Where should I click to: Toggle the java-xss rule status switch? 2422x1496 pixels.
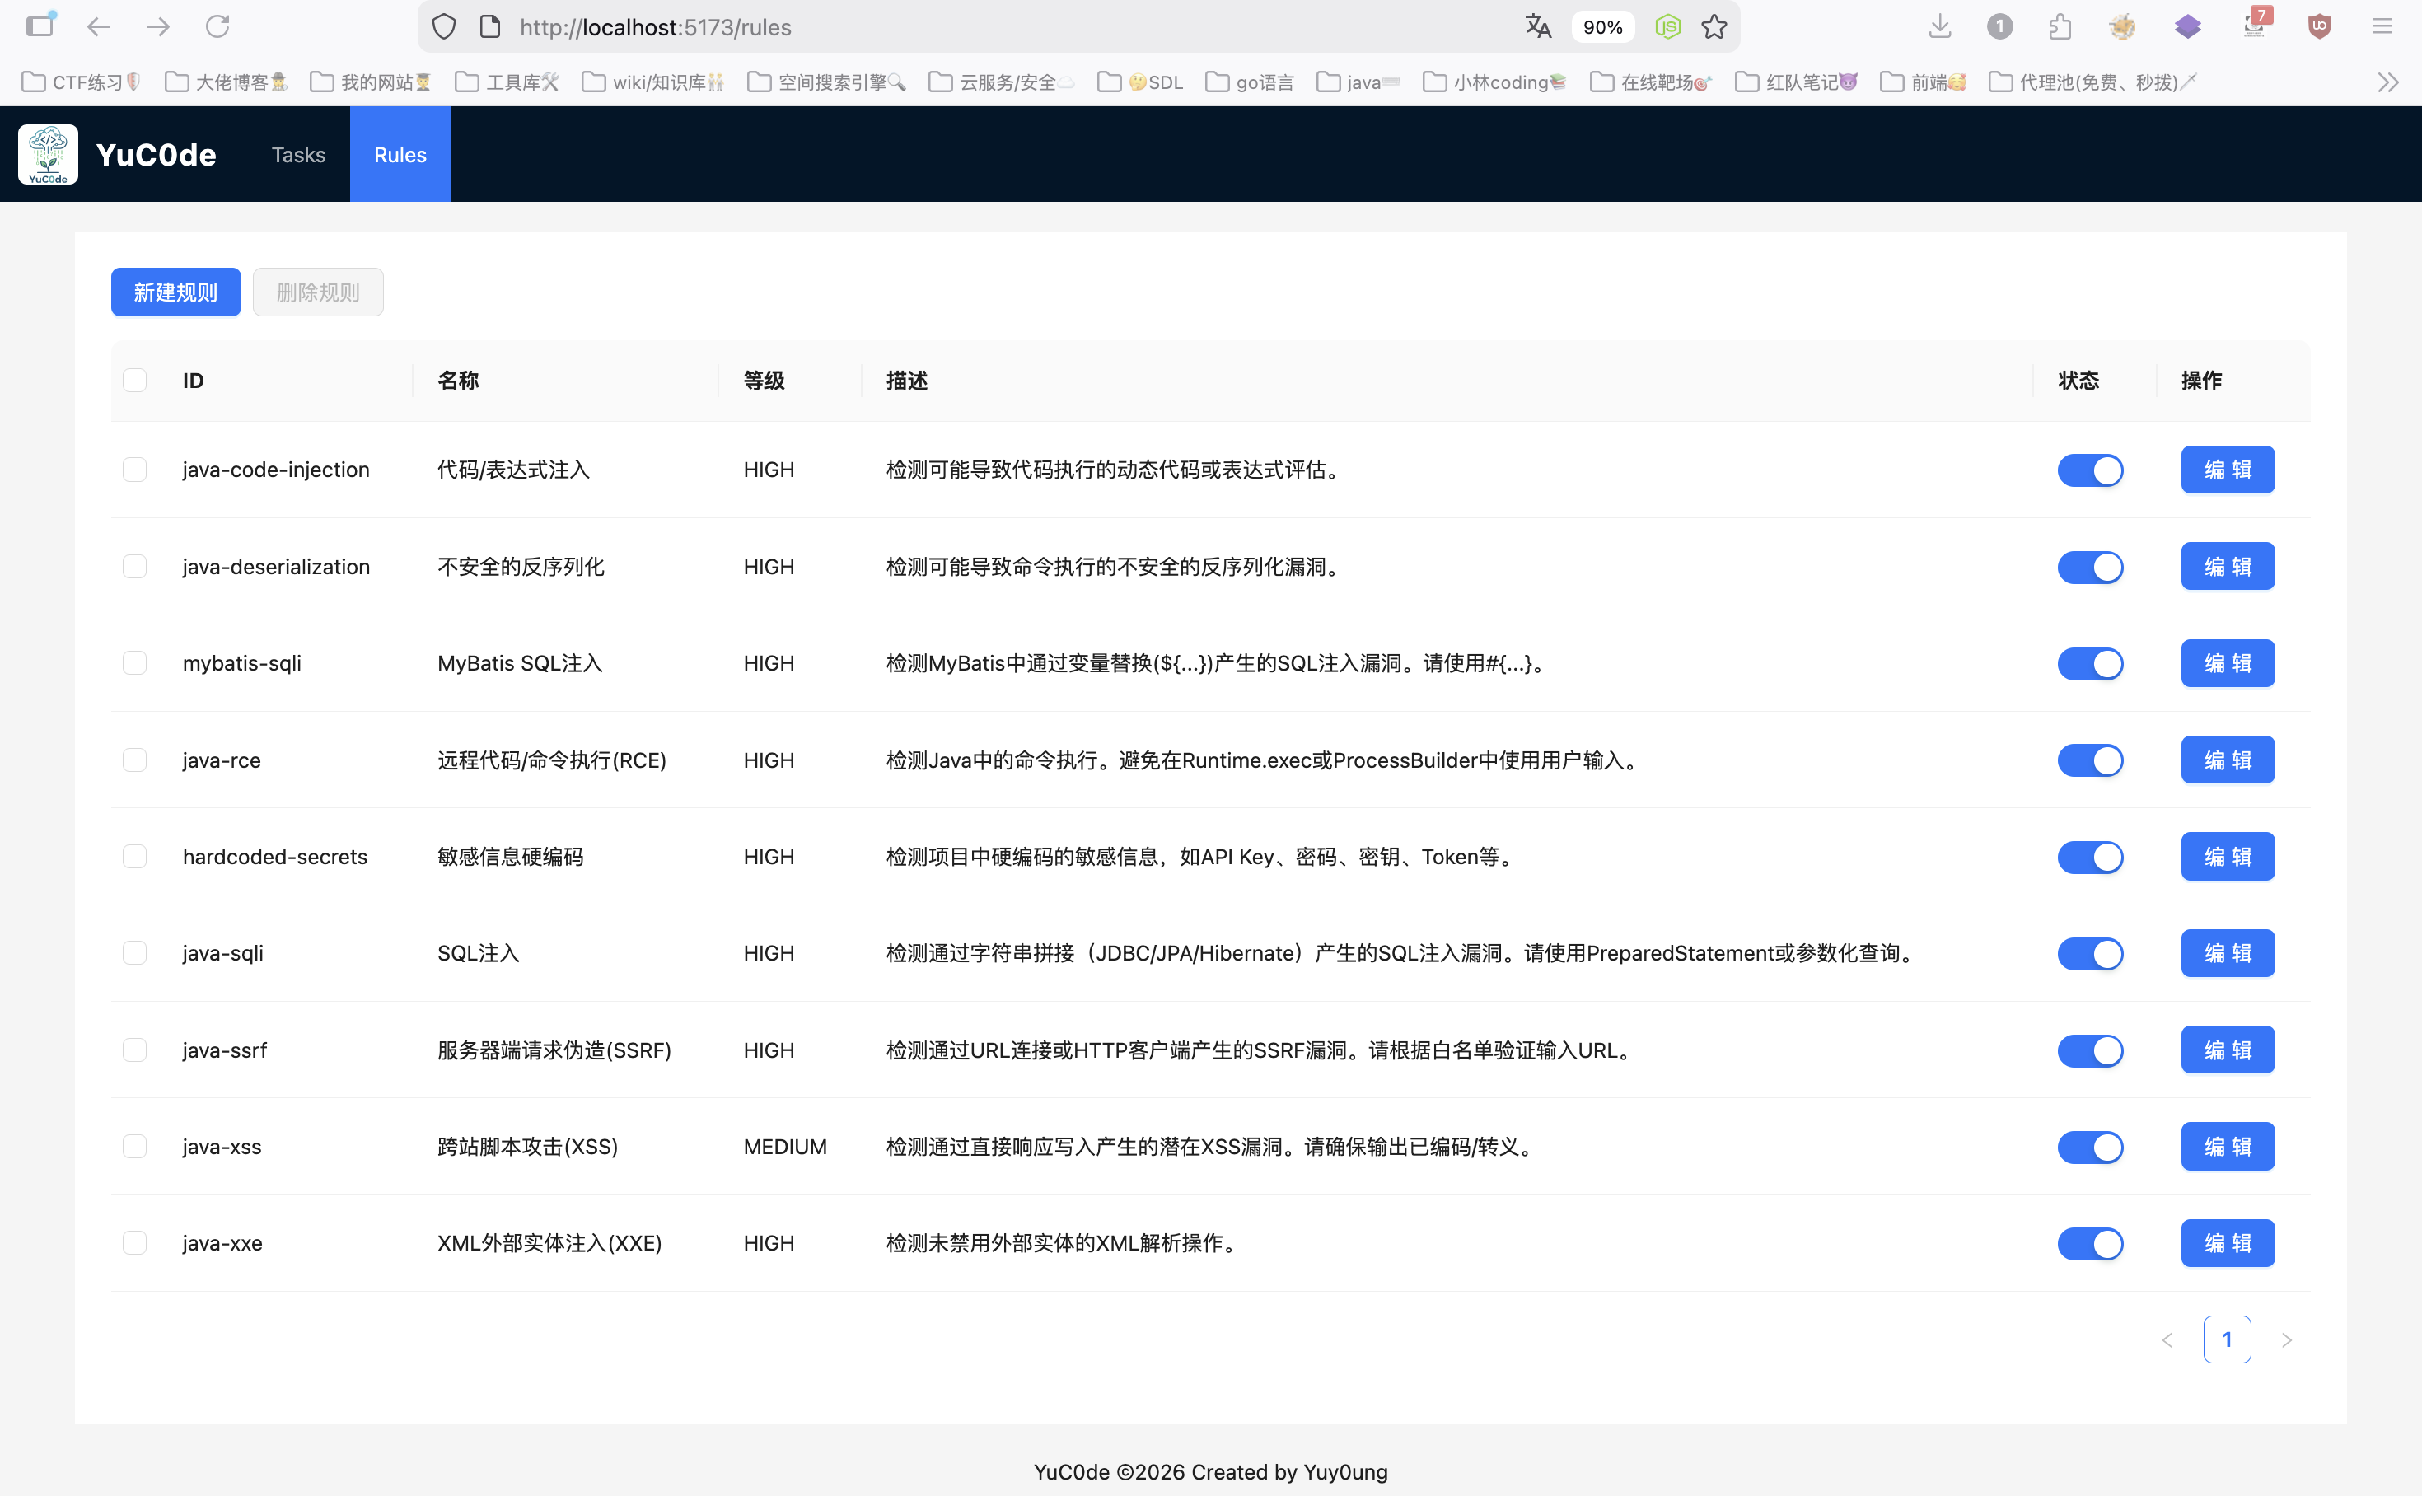pyautogui.click(x=2089, y=1147)
